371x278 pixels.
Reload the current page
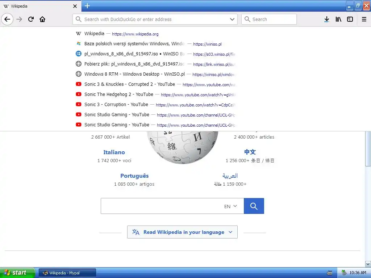point(31,19)
